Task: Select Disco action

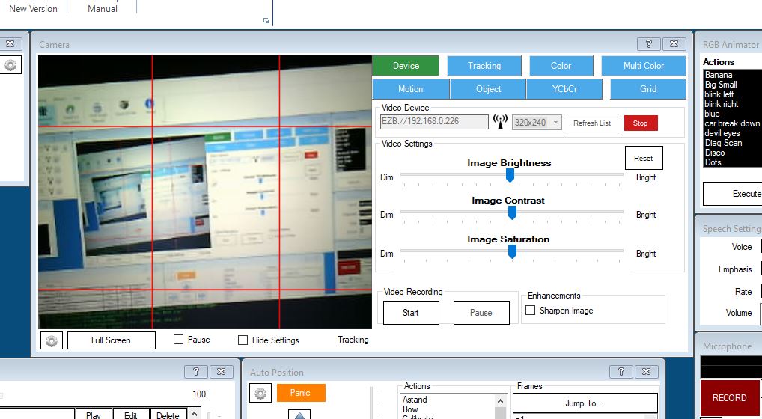Action: 714,153
